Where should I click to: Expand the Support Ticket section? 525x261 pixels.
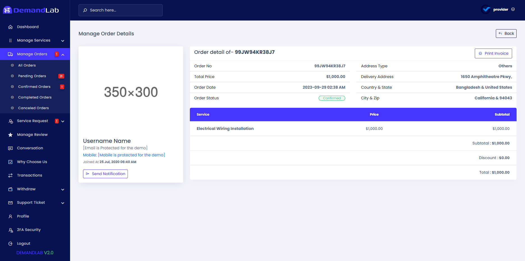63,203
